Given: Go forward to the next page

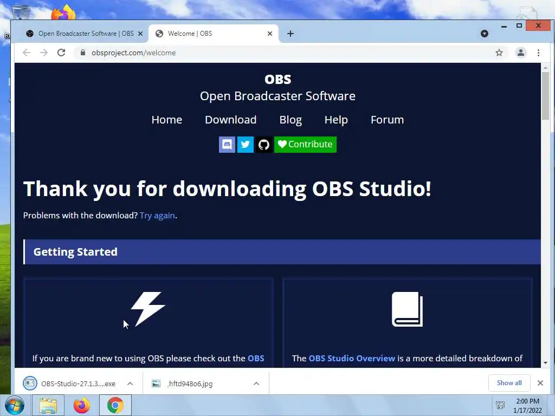Looking at the screenshot, I should 44,53.
